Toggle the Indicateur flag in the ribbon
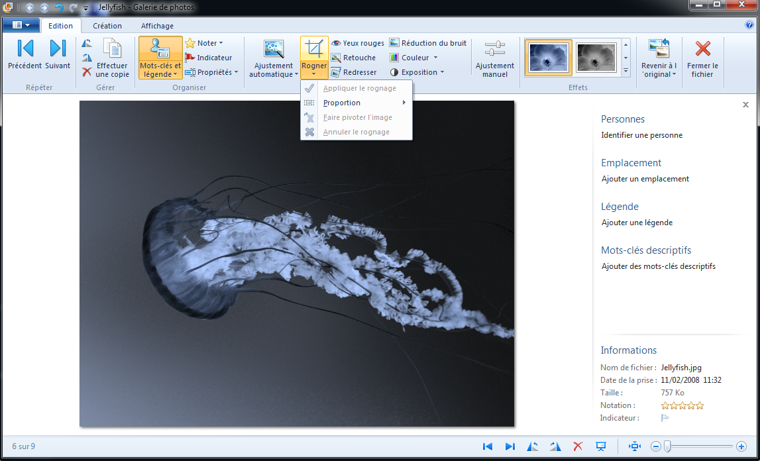The width and height of the screenshot is (760, 461). click(x=208, y=58)
